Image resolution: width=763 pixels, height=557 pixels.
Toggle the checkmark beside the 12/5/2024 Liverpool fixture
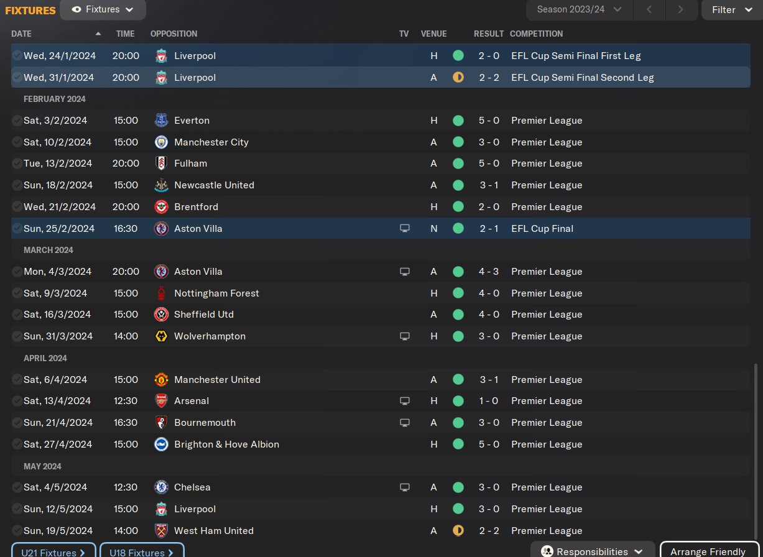tap(17, 509)
